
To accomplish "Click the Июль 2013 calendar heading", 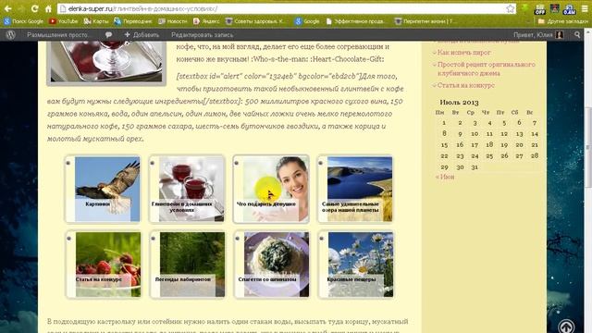I will tap(459, 103).
